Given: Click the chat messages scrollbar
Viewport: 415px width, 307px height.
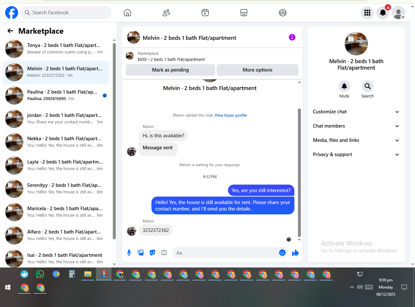Looking at the screenshot, I should coord(299,173).
